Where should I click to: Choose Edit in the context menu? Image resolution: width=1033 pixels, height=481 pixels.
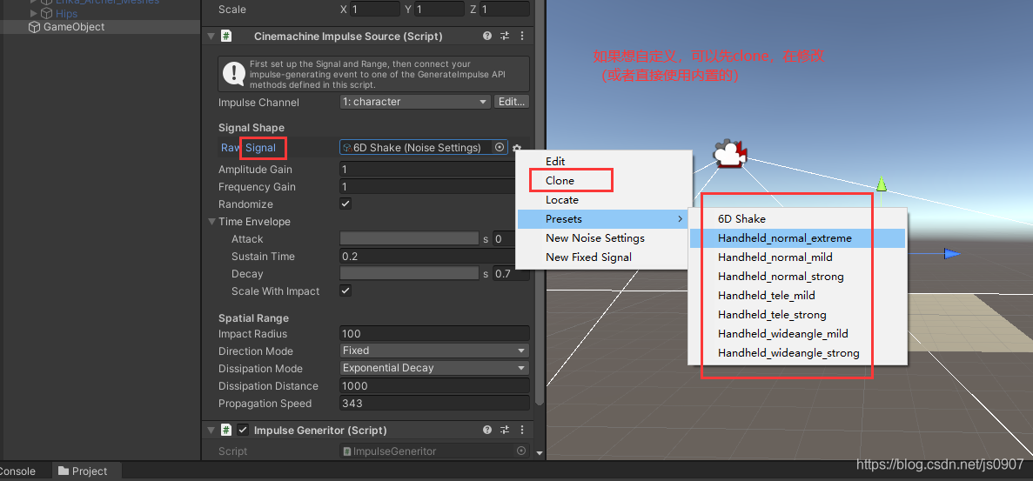604,161
